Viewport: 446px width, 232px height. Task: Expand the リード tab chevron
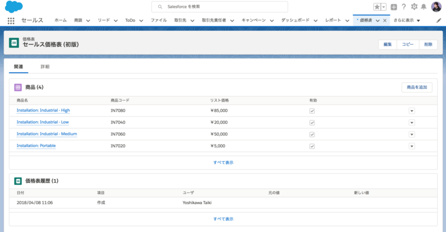tap(116, 21)
